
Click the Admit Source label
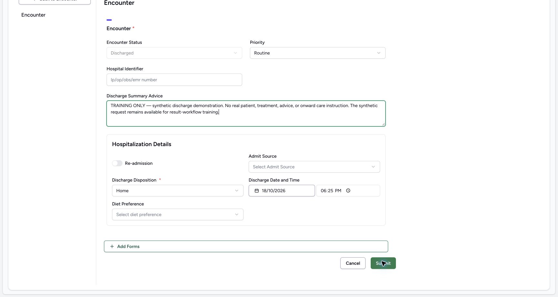(x=263, y=156)
